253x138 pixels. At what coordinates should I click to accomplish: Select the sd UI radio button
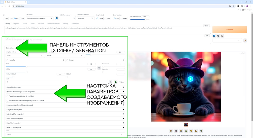pos(5,18)
